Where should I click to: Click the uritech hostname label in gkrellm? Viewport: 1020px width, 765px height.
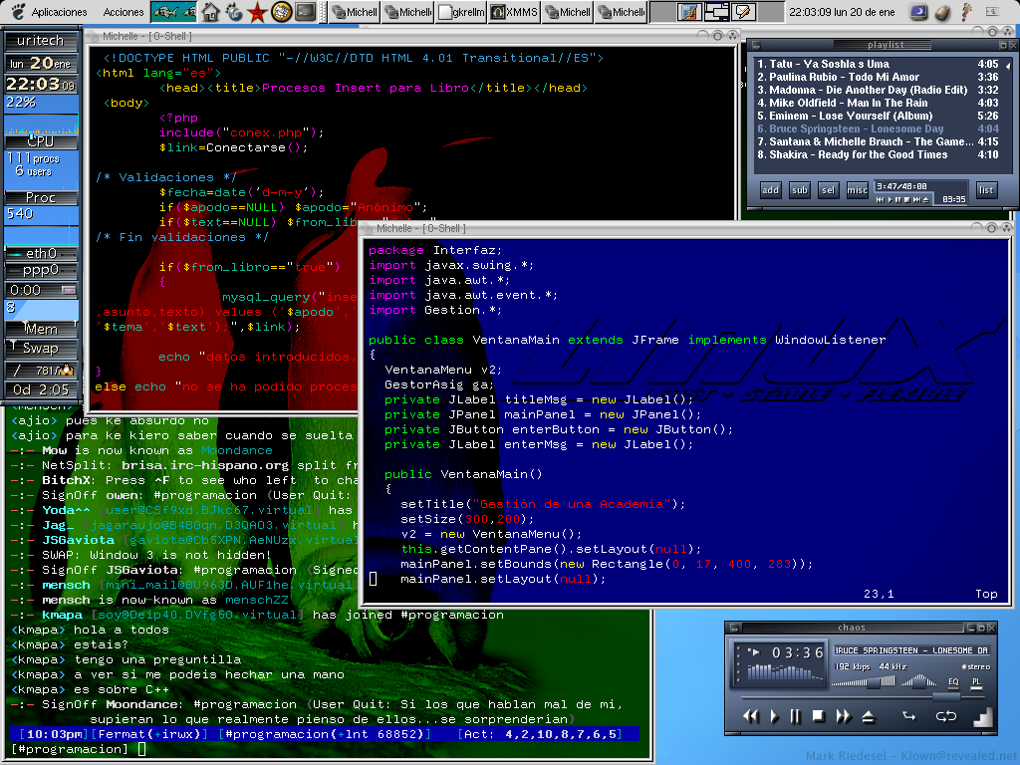(41, 40)
